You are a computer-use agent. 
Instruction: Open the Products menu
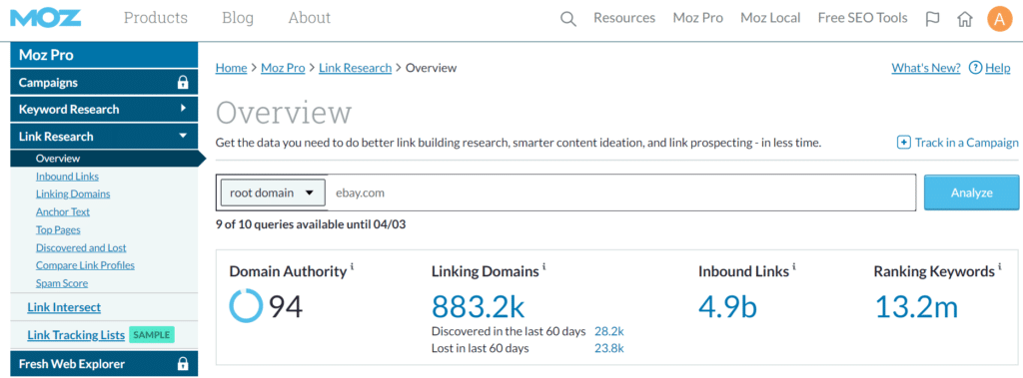tap(155, 18)
